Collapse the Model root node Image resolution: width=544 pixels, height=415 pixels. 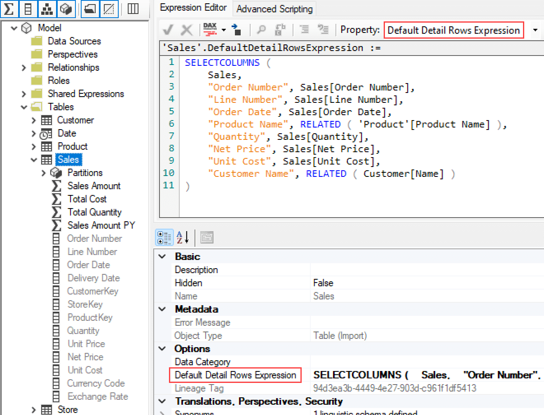click(x=14, y=28)
